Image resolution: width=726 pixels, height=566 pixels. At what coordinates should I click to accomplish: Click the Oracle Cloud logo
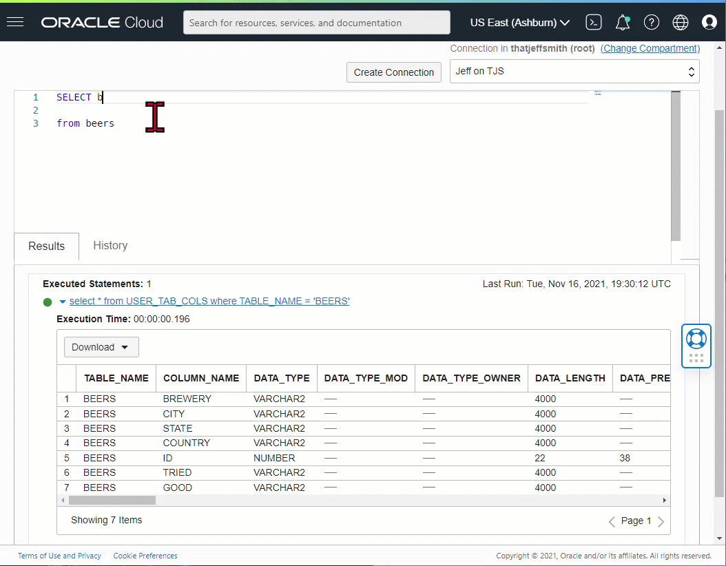[102, 22]
